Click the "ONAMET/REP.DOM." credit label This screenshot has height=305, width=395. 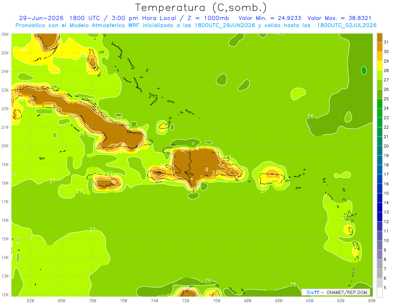348,292
